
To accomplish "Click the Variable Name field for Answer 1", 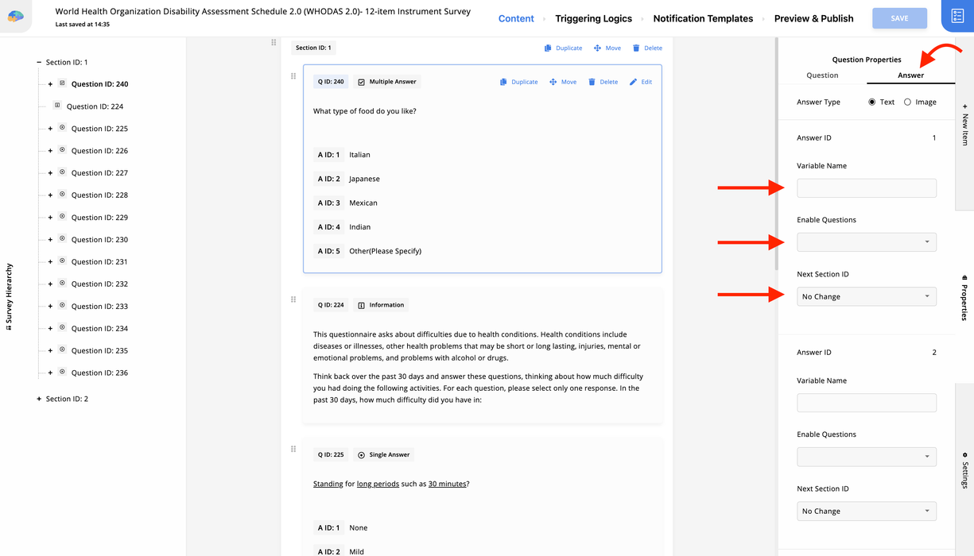I will 866,188.
